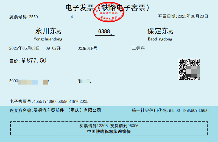Select travel date 2025年06月08日

tap(25, 48)
